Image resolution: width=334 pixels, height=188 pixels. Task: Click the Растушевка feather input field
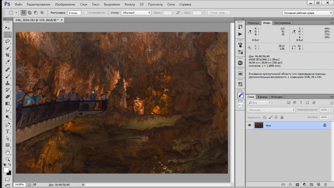pos(74,13)
